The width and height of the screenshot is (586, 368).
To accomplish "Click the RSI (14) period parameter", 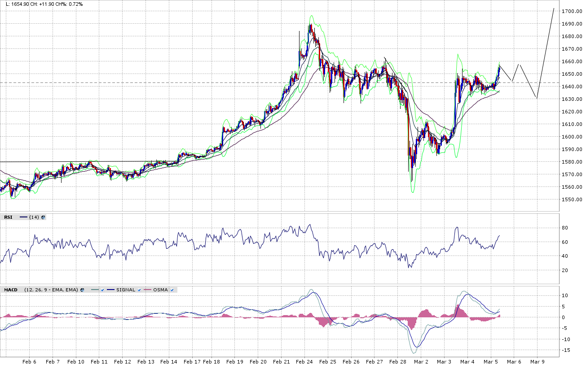I will click(x=34, y=217).
